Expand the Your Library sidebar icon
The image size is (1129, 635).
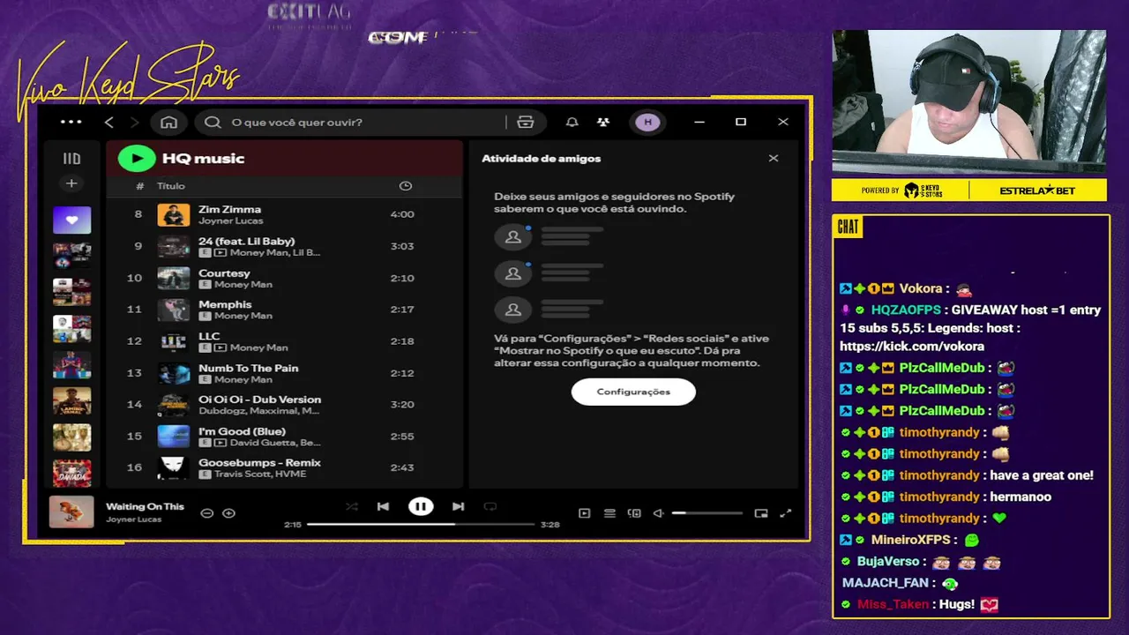[71, 159]
